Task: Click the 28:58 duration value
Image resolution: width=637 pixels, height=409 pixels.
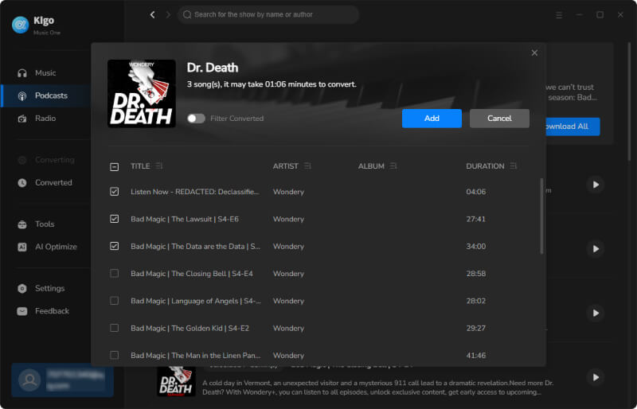Action: pos(475,274)
